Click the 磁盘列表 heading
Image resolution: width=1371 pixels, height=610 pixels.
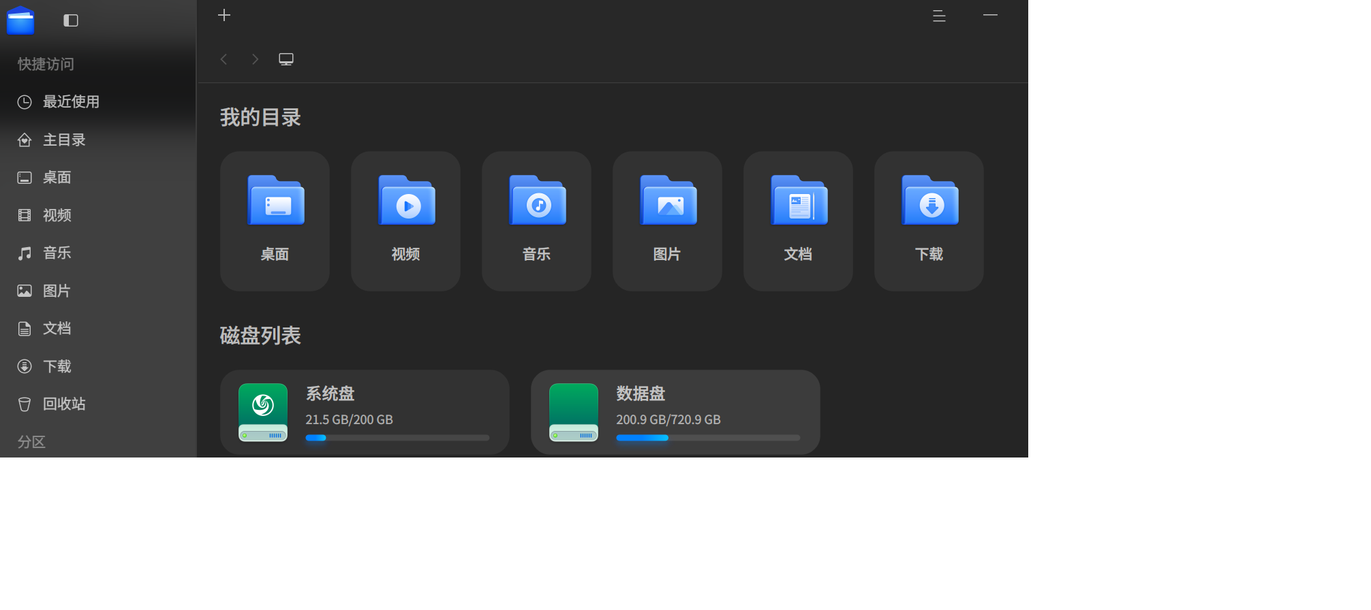tap(260, 336)
